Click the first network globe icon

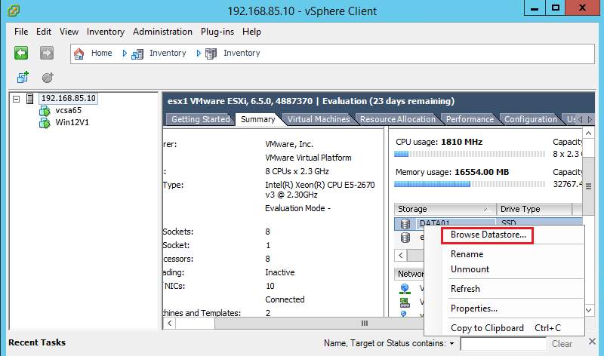[x=405, y=288]
